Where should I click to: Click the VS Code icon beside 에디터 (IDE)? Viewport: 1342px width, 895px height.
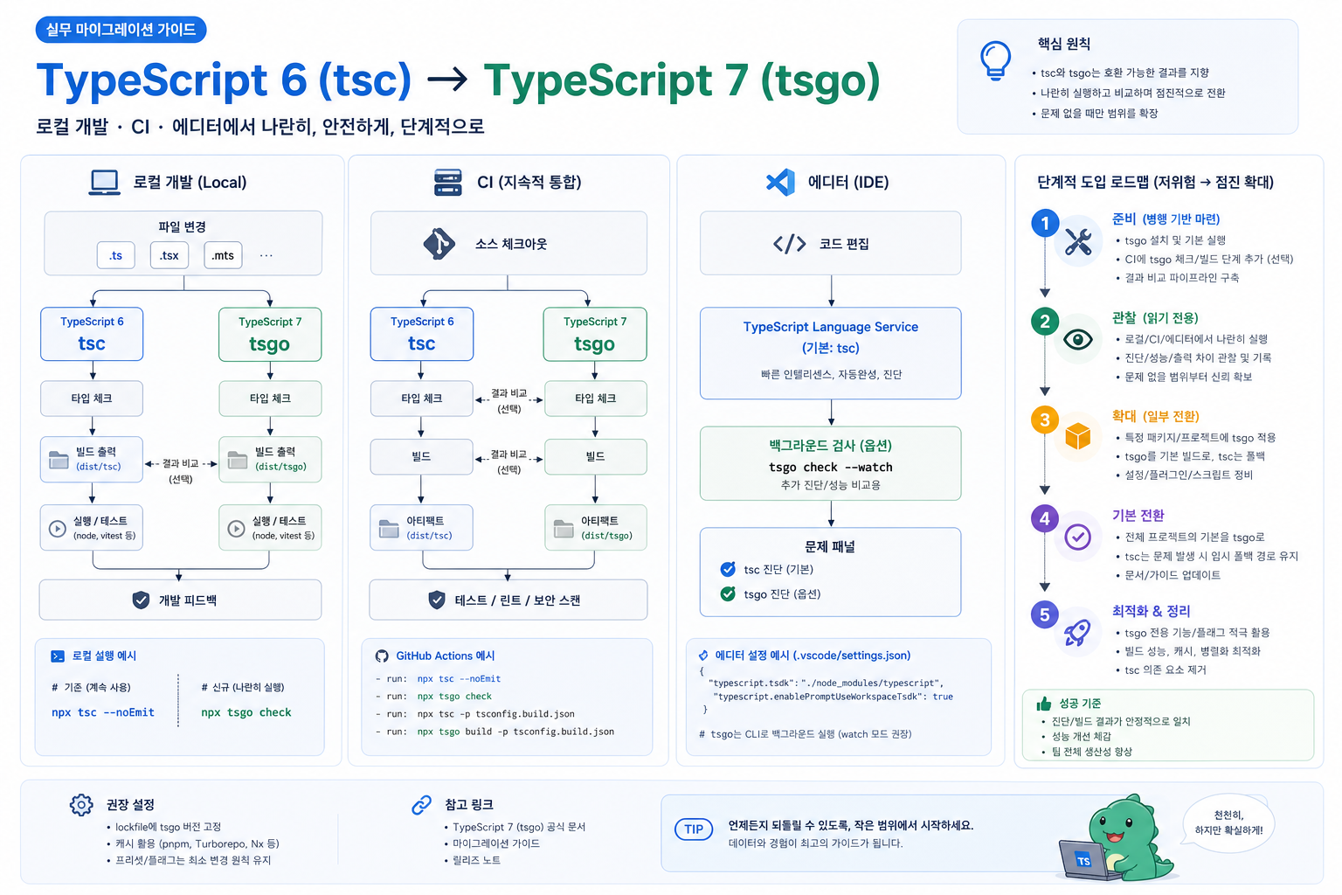tap(780, 182)
